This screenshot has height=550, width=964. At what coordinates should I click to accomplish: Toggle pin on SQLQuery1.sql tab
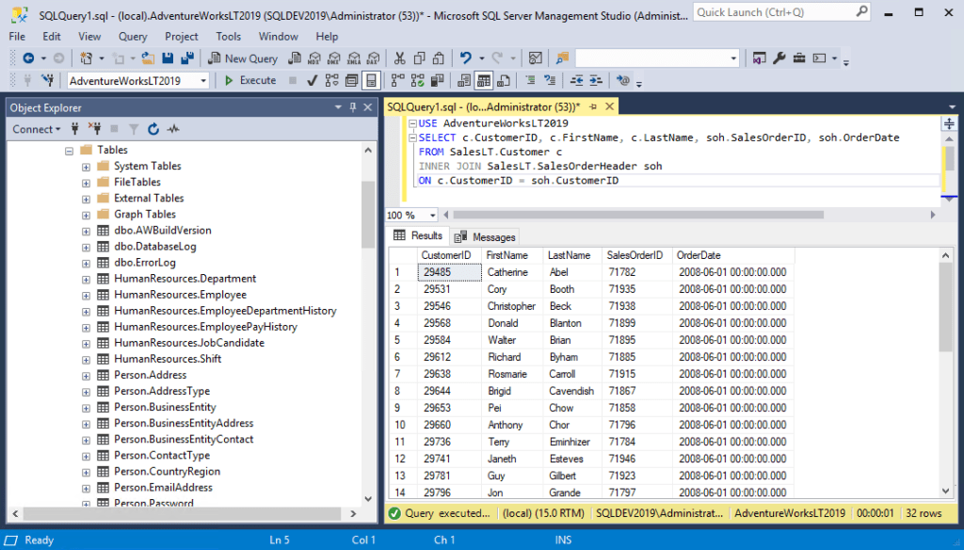coord(593,107)
